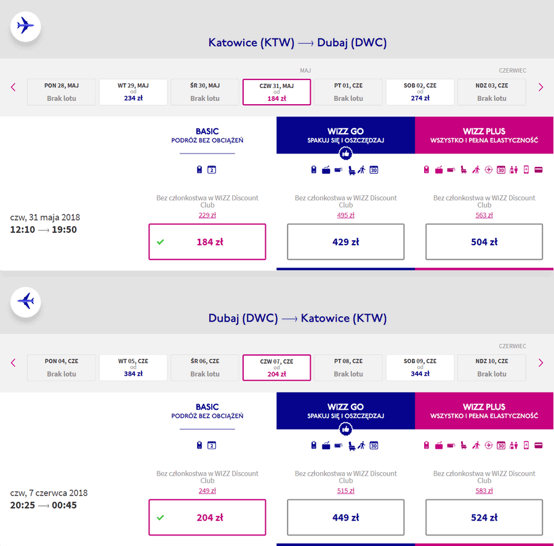Open the 249 zł non-member price link

[x=207, y=491]
